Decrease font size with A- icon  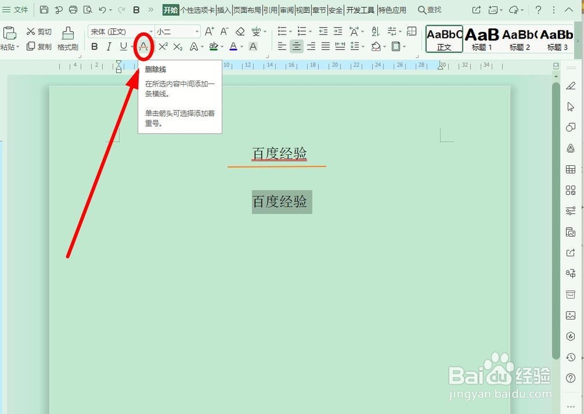pyautogui.click(x=224, y=32)
